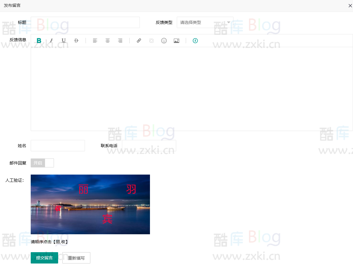Viewport: 353px width, 265px height.
Task: Apply bold formatting in the editor
Action: click(39, 41)
